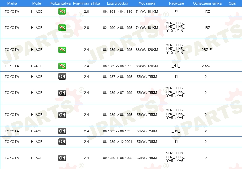242x169 pixels.
Task: Click the Opis column header
Action: [232, 3]
